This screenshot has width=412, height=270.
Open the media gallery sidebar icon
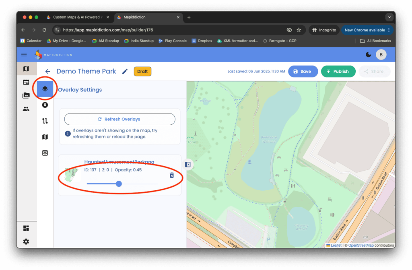pos(26,95)
